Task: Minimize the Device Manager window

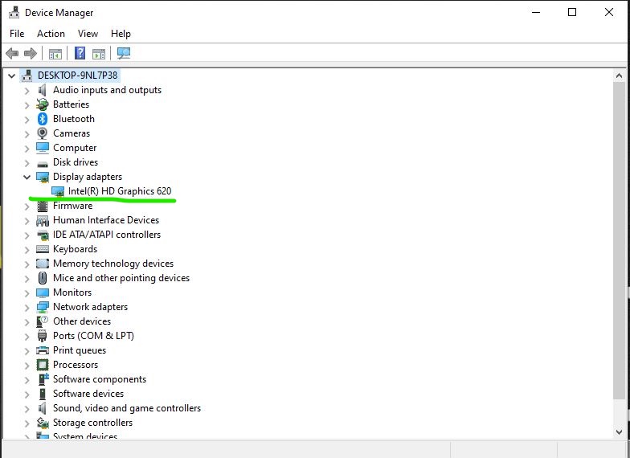Action: [536, 13]
